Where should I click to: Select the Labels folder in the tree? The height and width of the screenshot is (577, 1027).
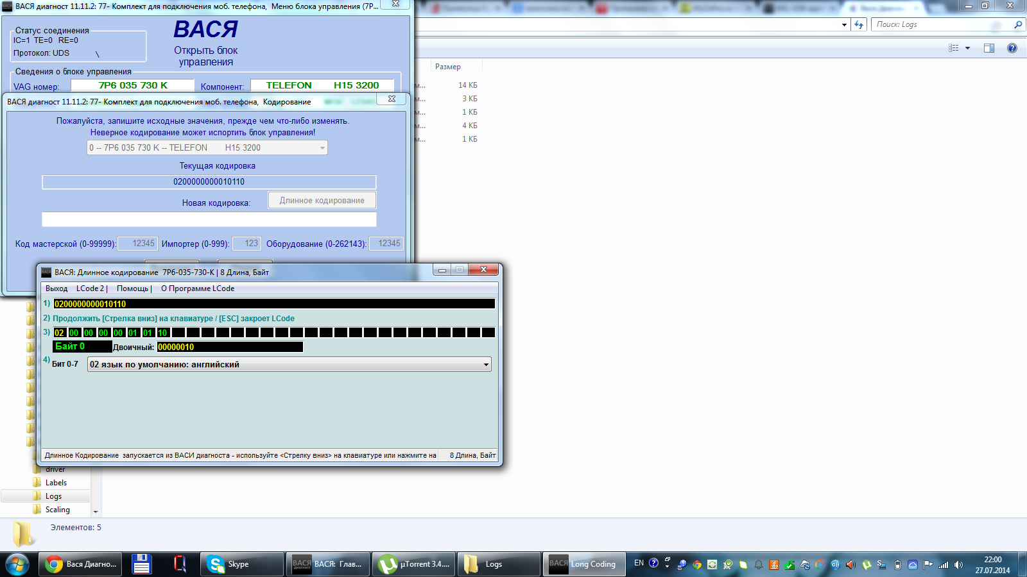(x=56, y=483)
